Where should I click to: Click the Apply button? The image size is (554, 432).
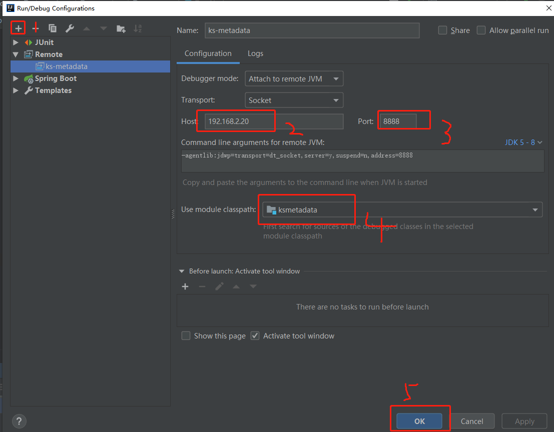tap(524, 421)
